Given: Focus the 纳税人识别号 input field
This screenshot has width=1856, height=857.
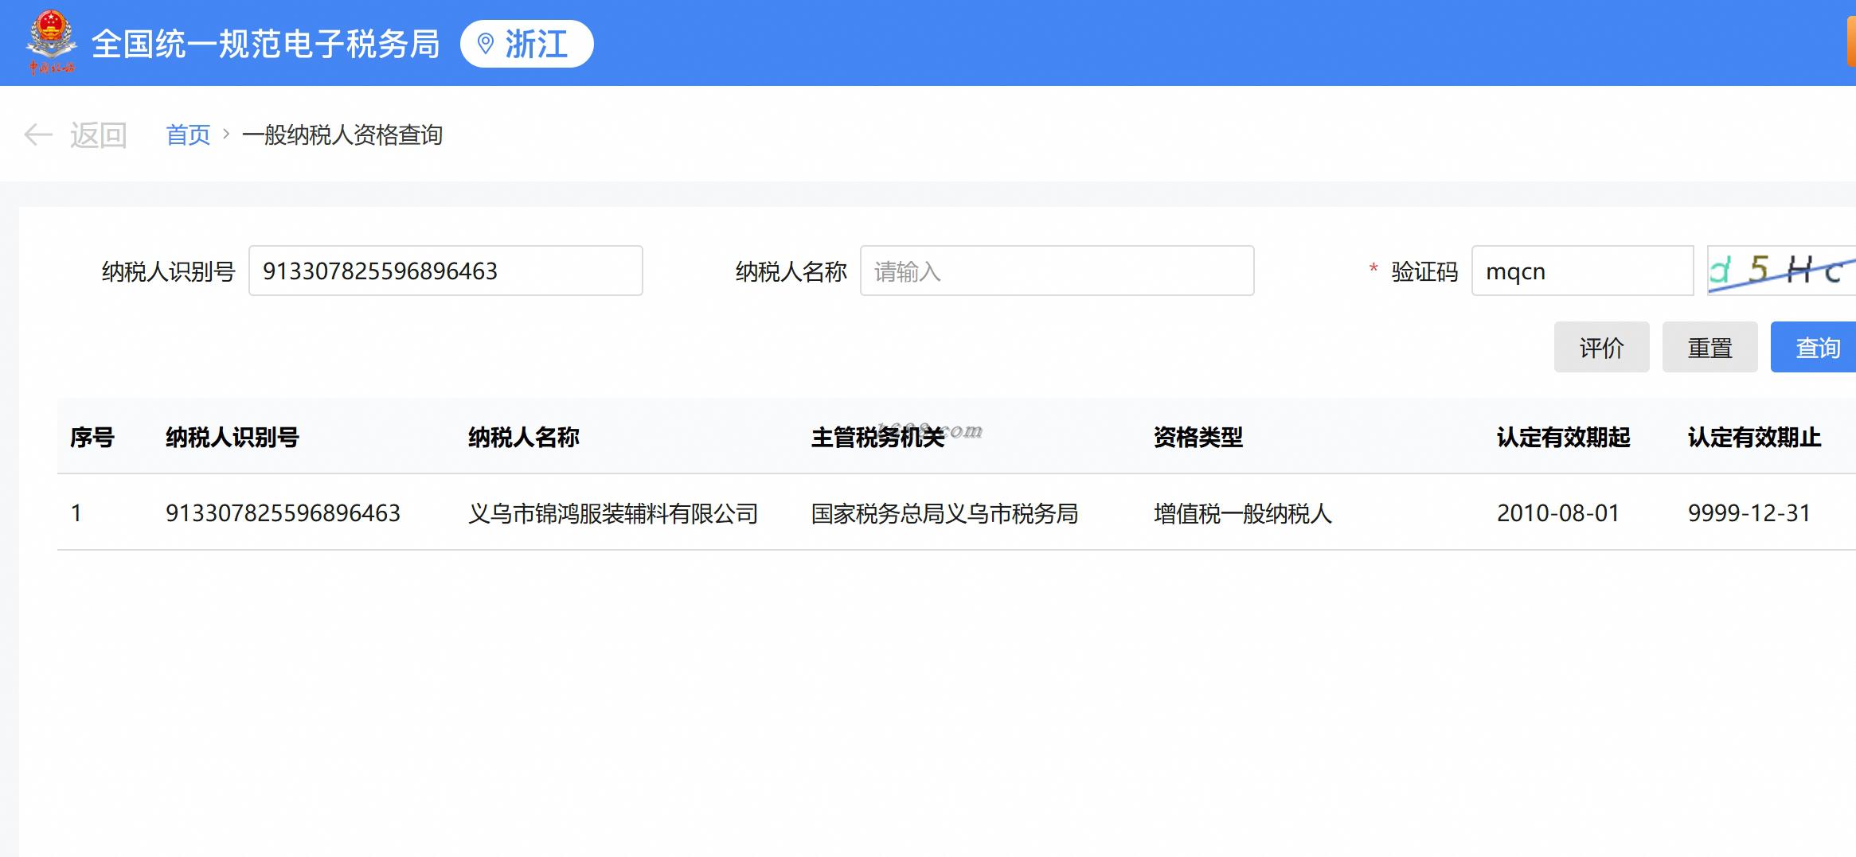Looking at the screenshot, I should coord(446,271).
